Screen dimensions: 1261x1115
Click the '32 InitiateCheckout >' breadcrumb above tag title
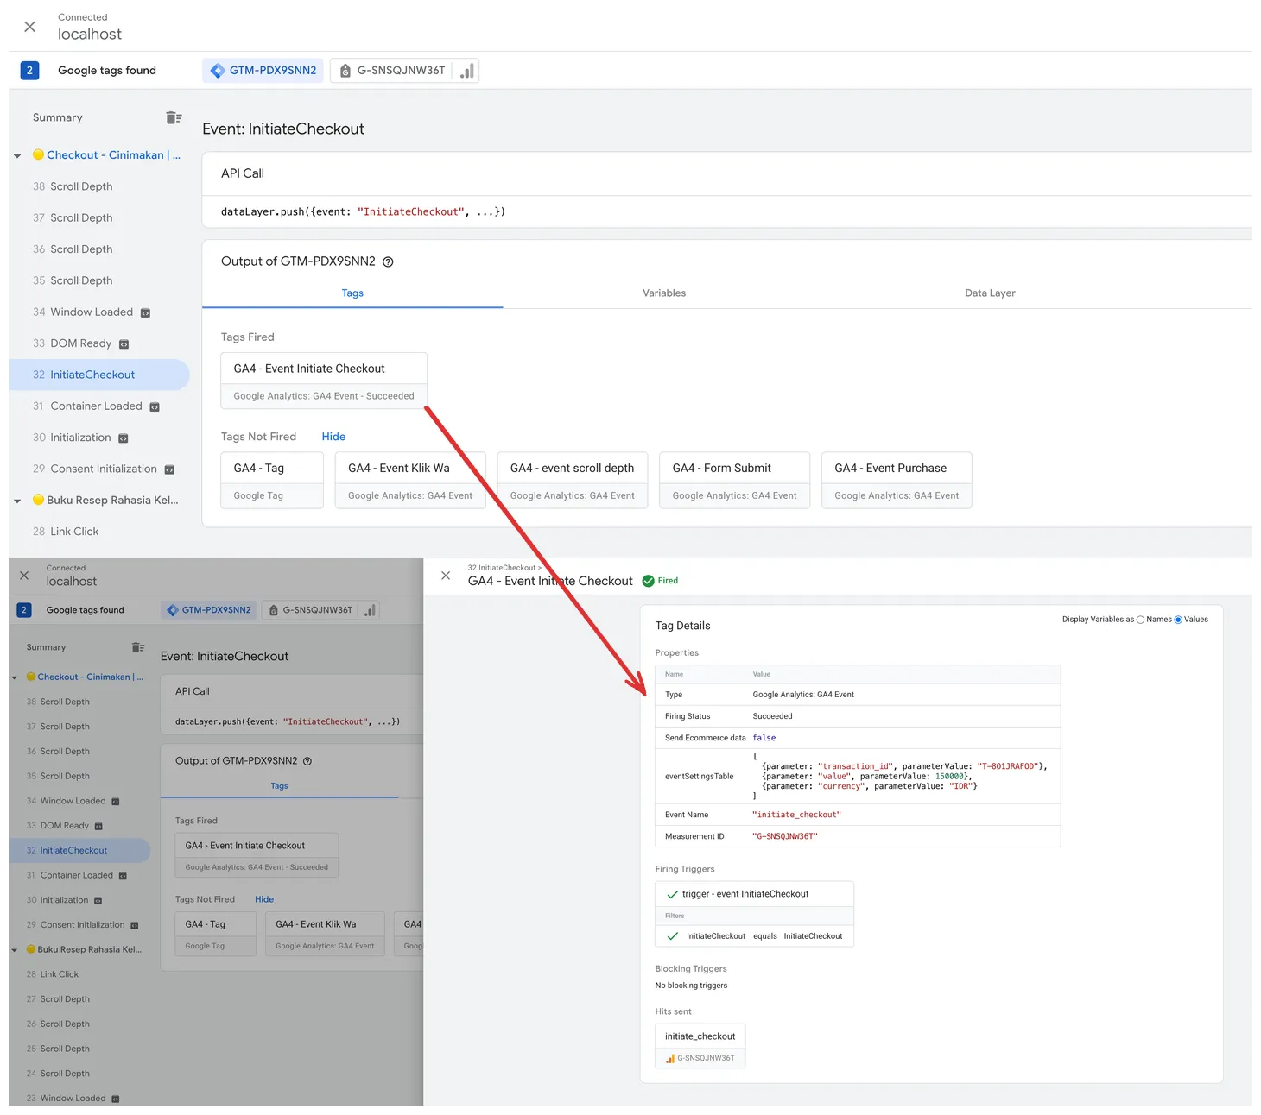pos(504,568)
